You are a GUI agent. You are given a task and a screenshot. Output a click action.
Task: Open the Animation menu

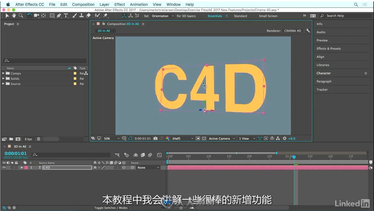tap(139, 4)
